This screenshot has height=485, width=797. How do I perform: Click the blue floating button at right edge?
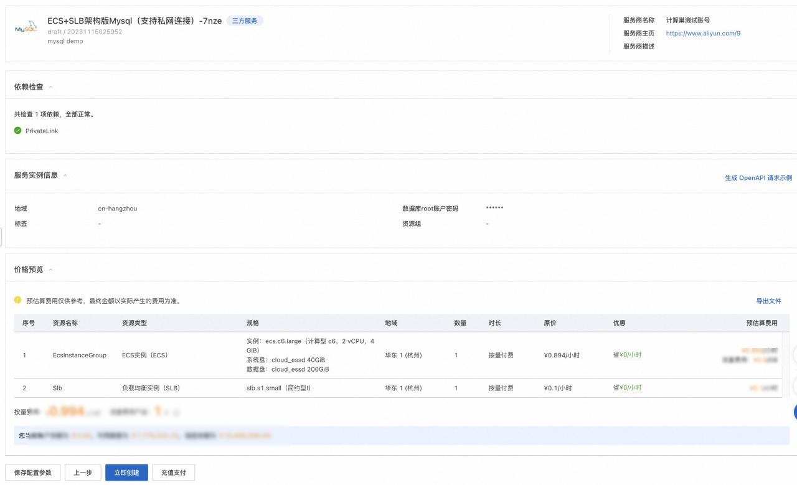tap(795, 412)
